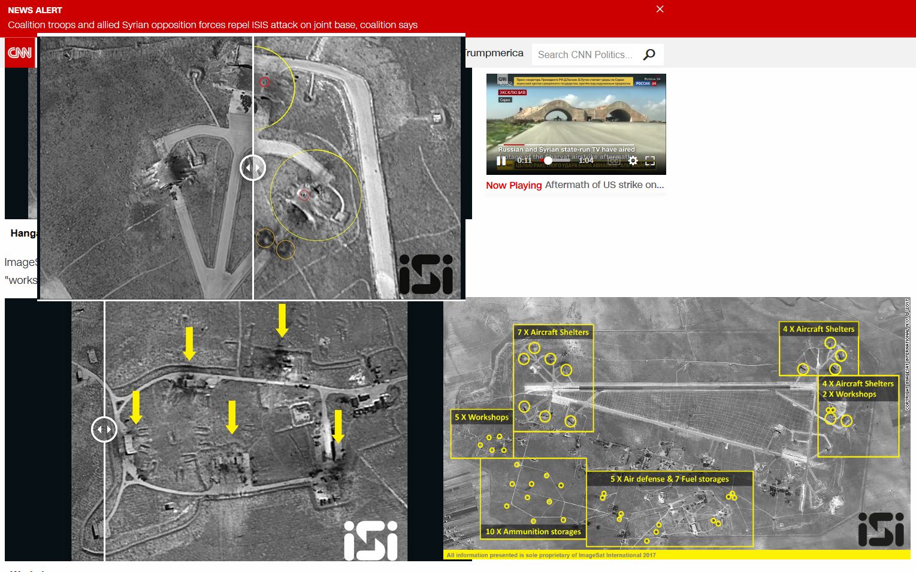The height and width of the screenshot is (572, 916).
Task: Pause the video player
Action: (x=501, y=161)
